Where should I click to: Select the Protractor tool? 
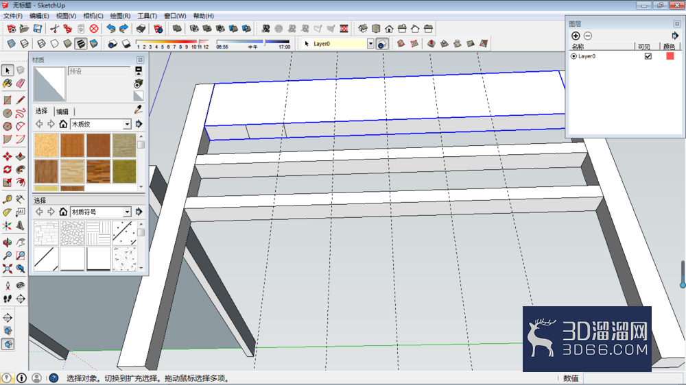point(8,212)
